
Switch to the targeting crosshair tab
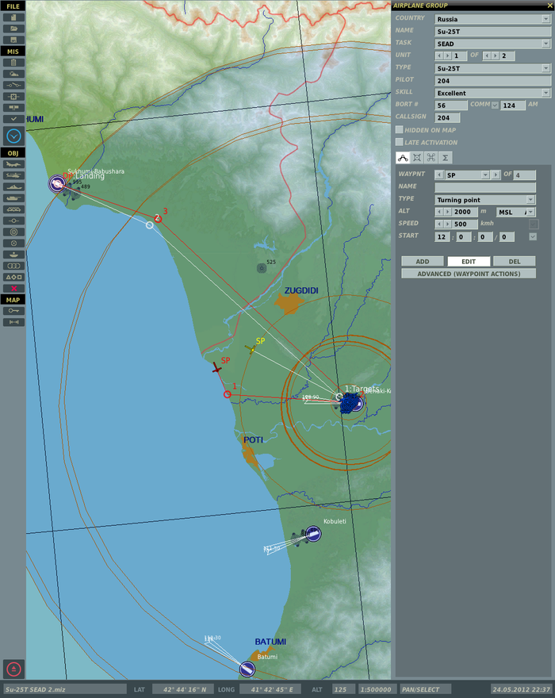point(417,157)
